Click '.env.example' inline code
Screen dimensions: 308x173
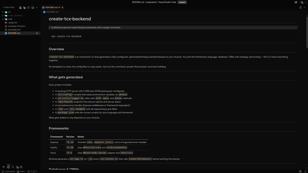[77, 109]
